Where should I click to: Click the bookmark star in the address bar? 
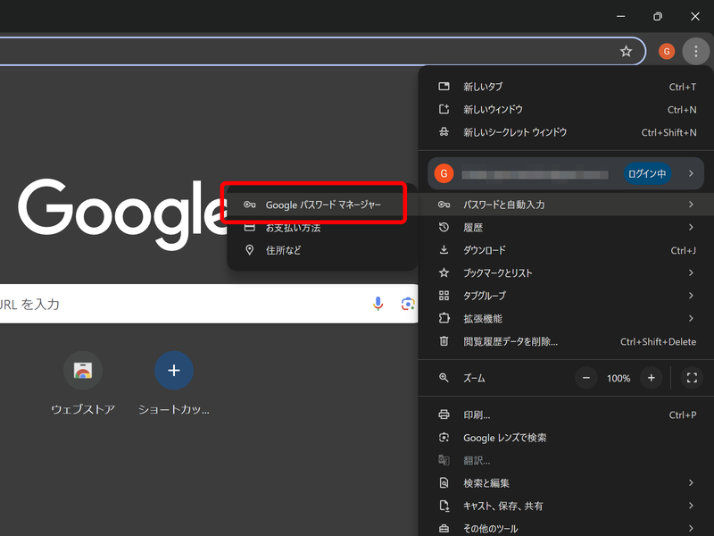coord(627,51)
